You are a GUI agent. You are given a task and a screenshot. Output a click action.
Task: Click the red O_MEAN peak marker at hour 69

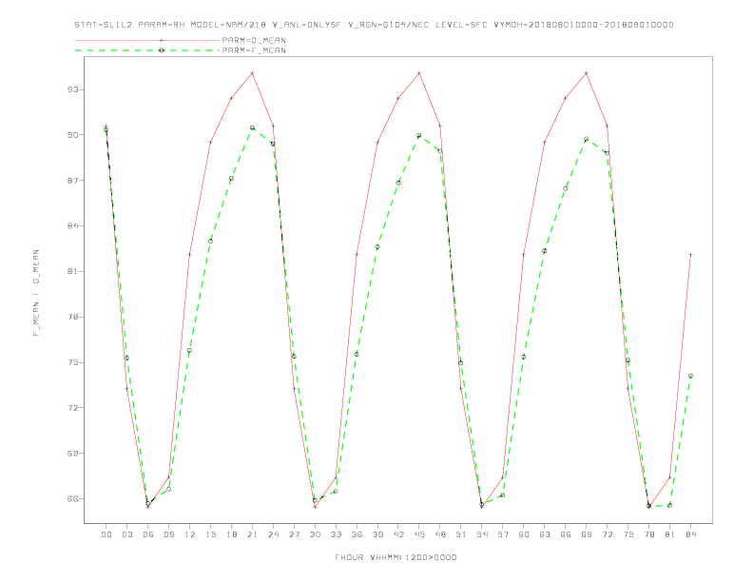(x=587, y=73)
